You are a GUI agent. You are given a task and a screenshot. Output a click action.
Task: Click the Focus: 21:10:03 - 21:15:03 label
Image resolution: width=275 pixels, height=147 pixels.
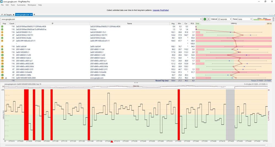[261, 81]
